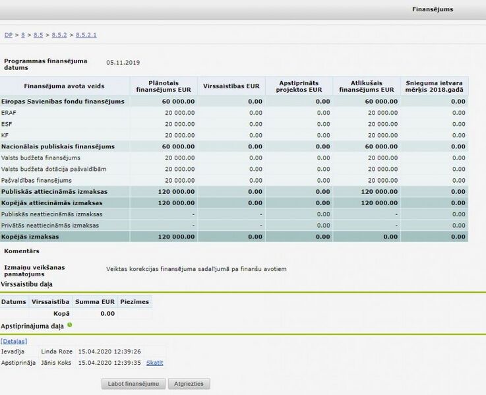
Task: Open breadcrumb link 8.5.2.1
Action: (86, 35)
